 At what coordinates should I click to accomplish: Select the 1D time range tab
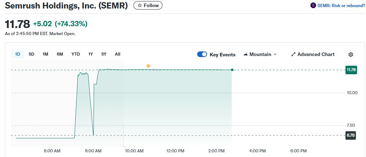pos(17,54)
